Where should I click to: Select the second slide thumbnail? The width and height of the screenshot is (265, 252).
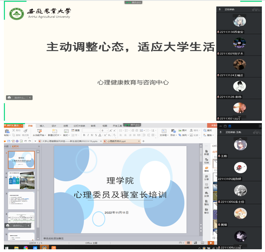point(21,181)
